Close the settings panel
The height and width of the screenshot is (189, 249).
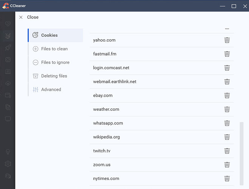pyautogui.click(x=29, y=17)
